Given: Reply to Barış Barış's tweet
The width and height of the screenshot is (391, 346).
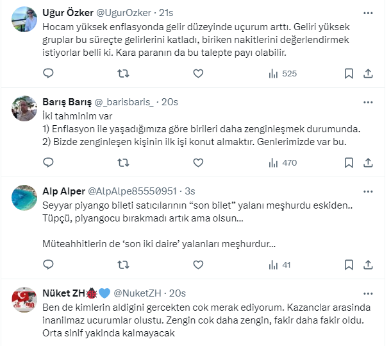Looking at the screenshot, I should pos(48,162).
